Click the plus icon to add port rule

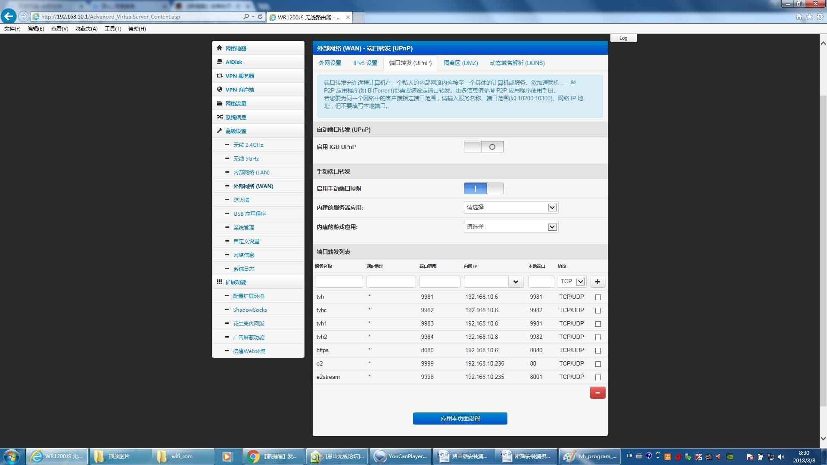coord(597,282)
